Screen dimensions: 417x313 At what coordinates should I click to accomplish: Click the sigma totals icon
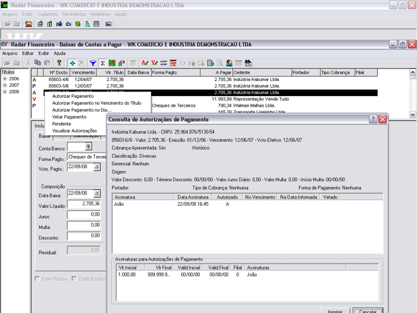(x=102, y=63)
